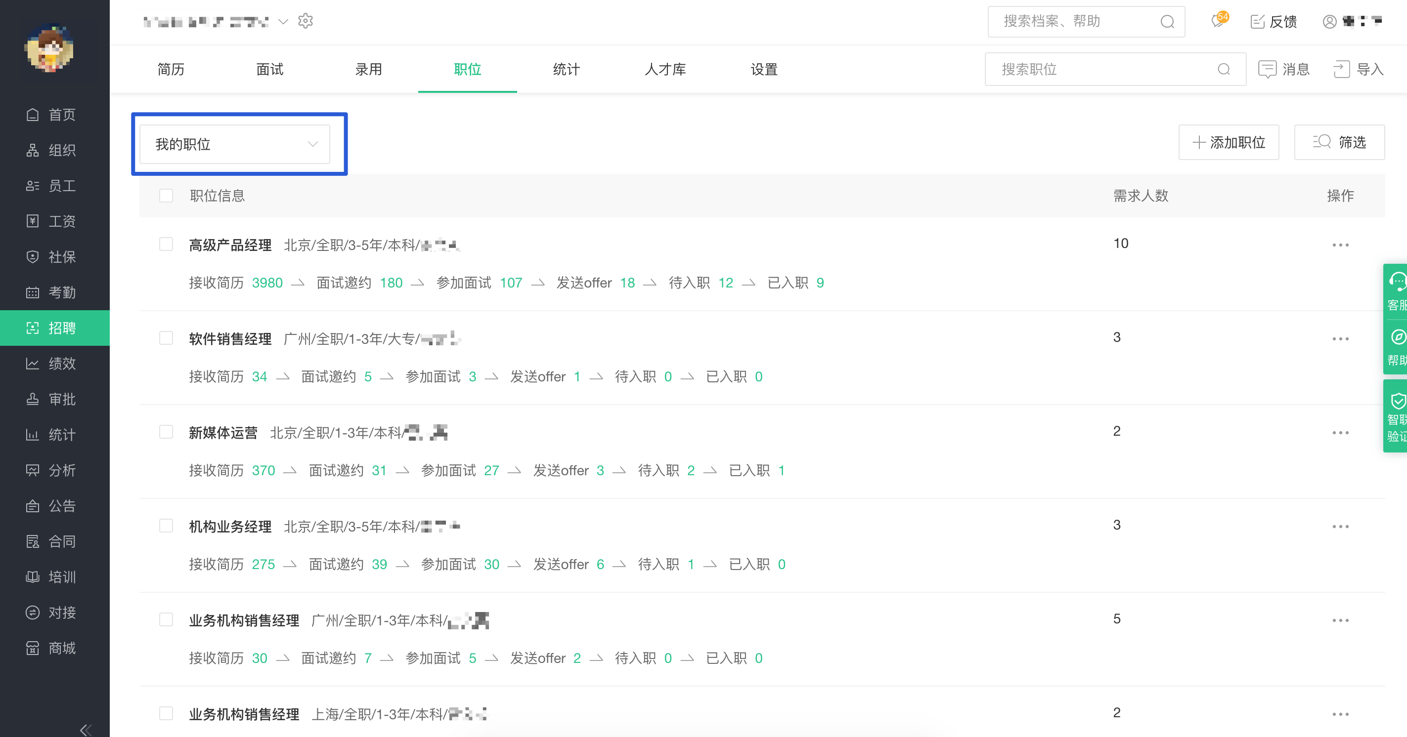Open more actions for 新媒体运营
The width and height of the screenshot is (1407, 737).
pyautogui.click(x=1340, y=432)
